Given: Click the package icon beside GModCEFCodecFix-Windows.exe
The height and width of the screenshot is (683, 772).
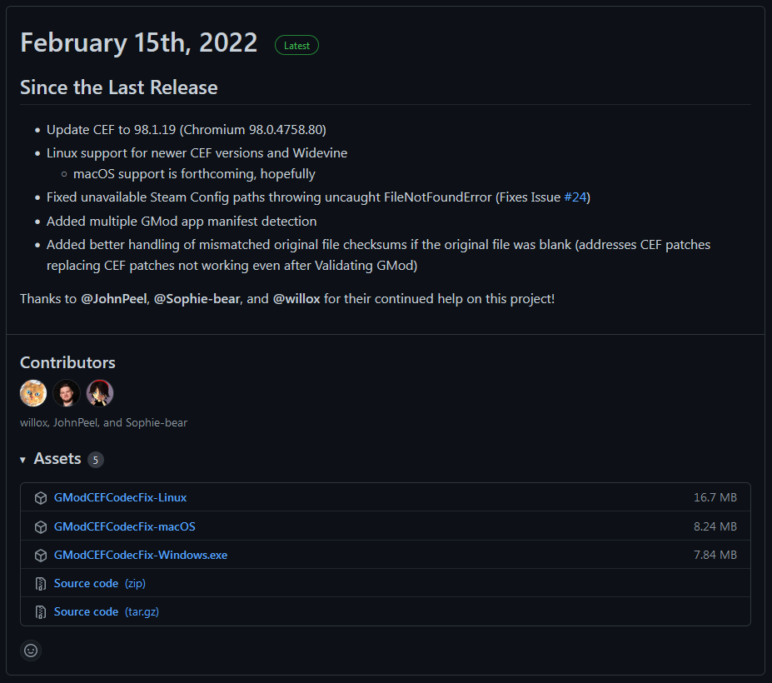Looking at the screenshot, I should [41, 556].
